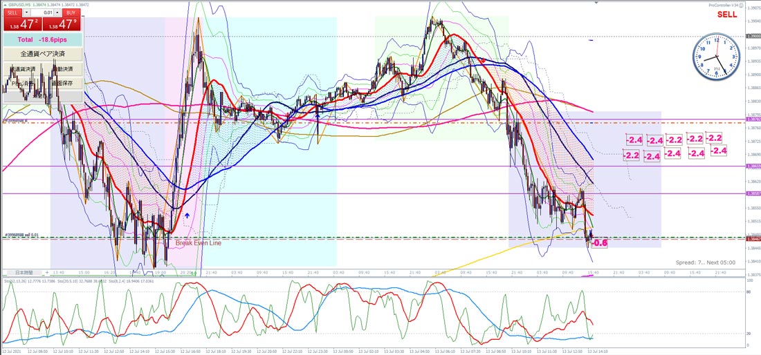Click the red SELL one-click trading button
This screenshot has height=355, width=761.
[22, 20]
